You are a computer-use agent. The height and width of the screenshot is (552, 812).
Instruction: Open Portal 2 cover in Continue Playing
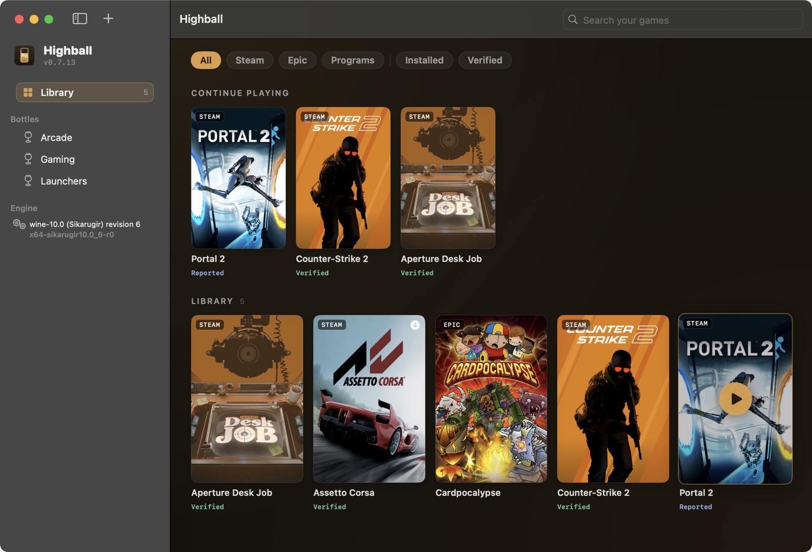click(239, 178)
